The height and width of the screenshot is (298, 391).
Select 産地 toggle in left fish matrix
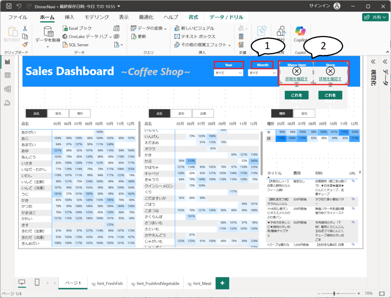[x=58, y=113]
